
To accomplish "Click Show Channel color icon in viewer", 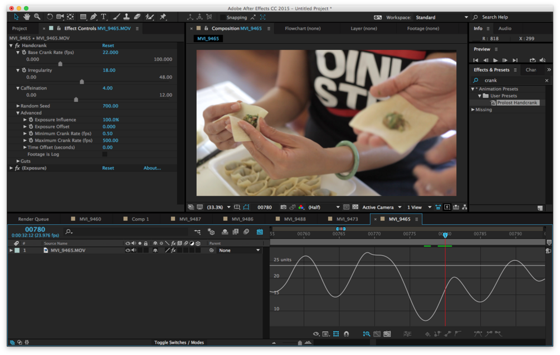I will (x=301, y=208).
